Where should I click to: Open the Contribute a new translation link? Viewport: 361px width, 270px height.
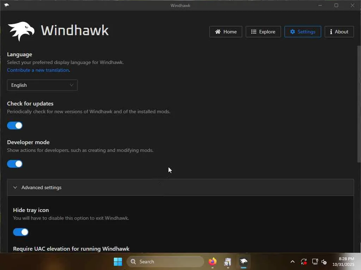38,70
